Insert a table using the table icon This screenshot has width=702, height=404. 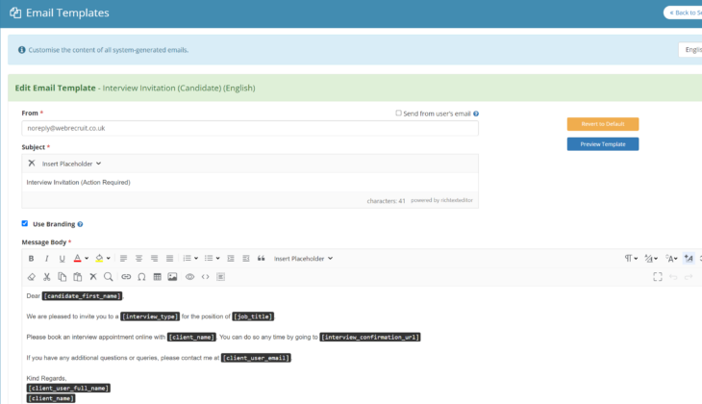click(x=158, y=277)
